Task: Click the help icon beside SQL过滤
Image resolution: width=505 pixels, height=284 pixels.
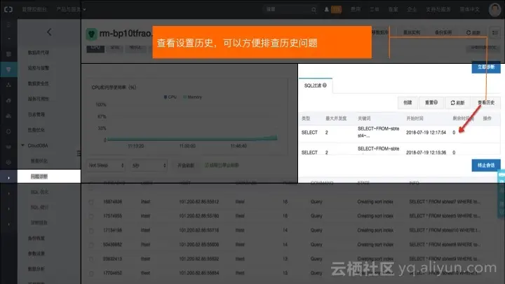Action: coord(325,86)
